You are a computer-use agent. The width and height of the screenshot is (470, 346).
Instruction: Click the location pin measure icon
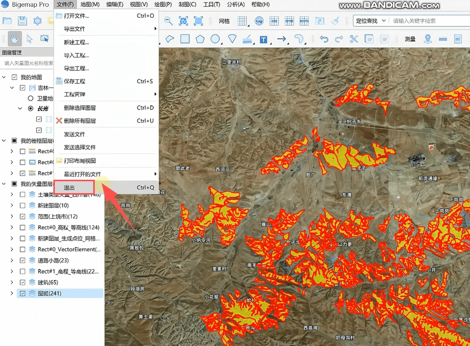[428, 39]
